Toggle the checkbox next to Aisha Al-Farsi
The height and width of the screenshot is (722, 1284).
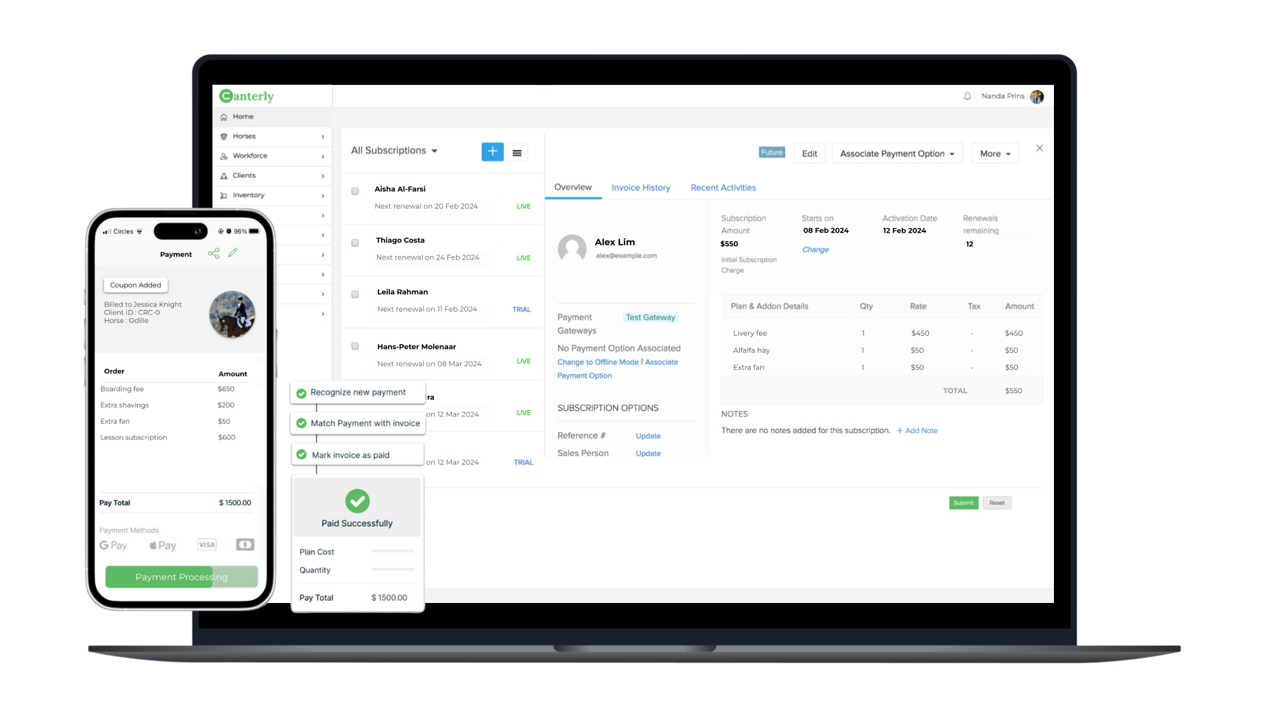click(355, 190)
